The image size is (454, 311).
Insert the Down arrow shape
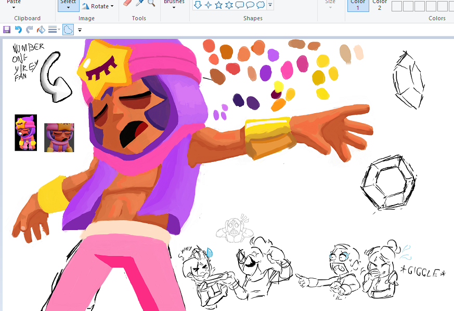click(198, 5)
